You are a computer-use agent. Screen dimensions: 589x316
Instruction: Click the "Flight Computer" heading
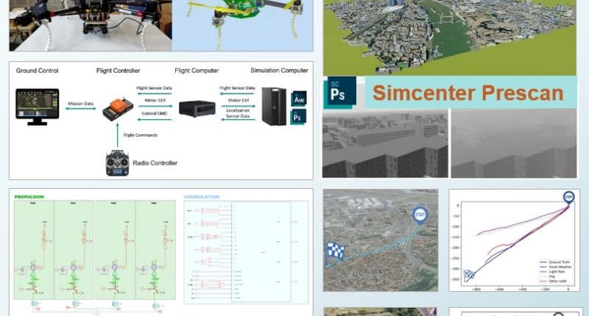click(x=197, y=71)
